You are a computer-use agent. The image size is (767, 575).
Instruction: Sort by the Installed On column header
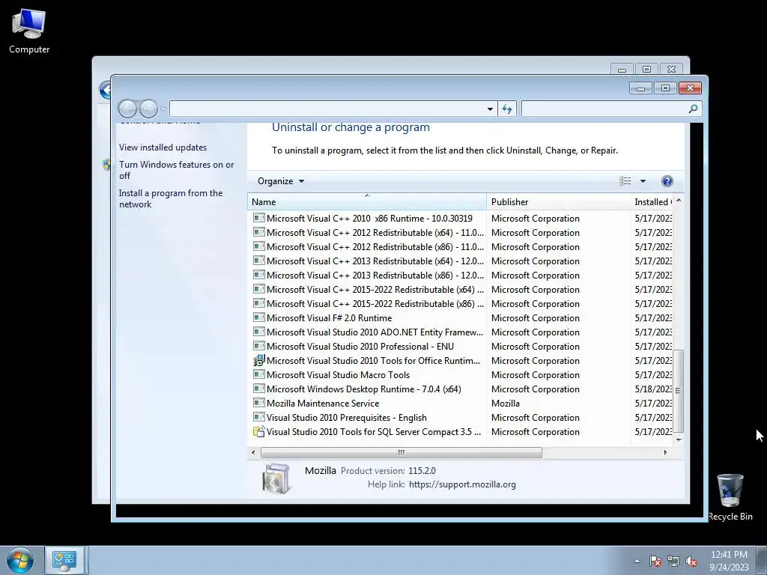(652, 202)
